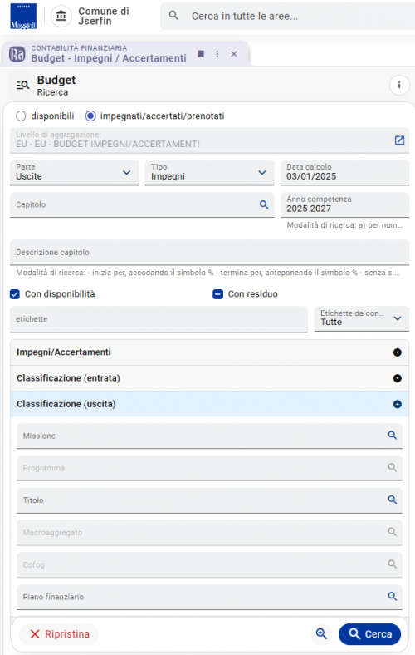Click the Comune di Jserfin institution icon

click(61, 17)
